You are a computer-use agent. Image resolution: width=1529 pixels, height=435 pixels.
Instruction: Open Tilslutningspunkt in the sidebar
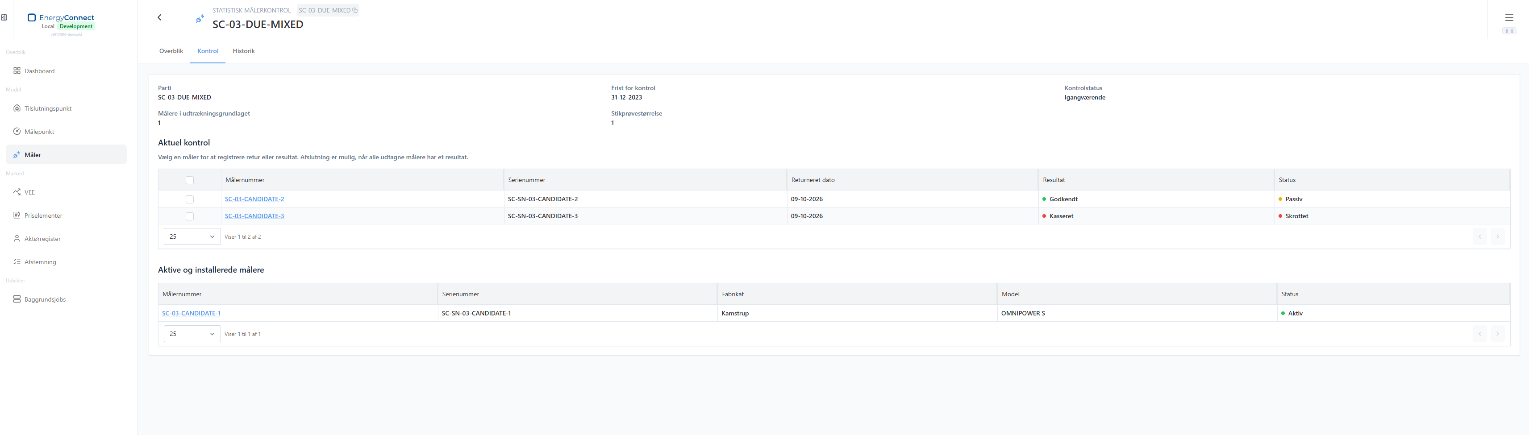coord(67,108)
